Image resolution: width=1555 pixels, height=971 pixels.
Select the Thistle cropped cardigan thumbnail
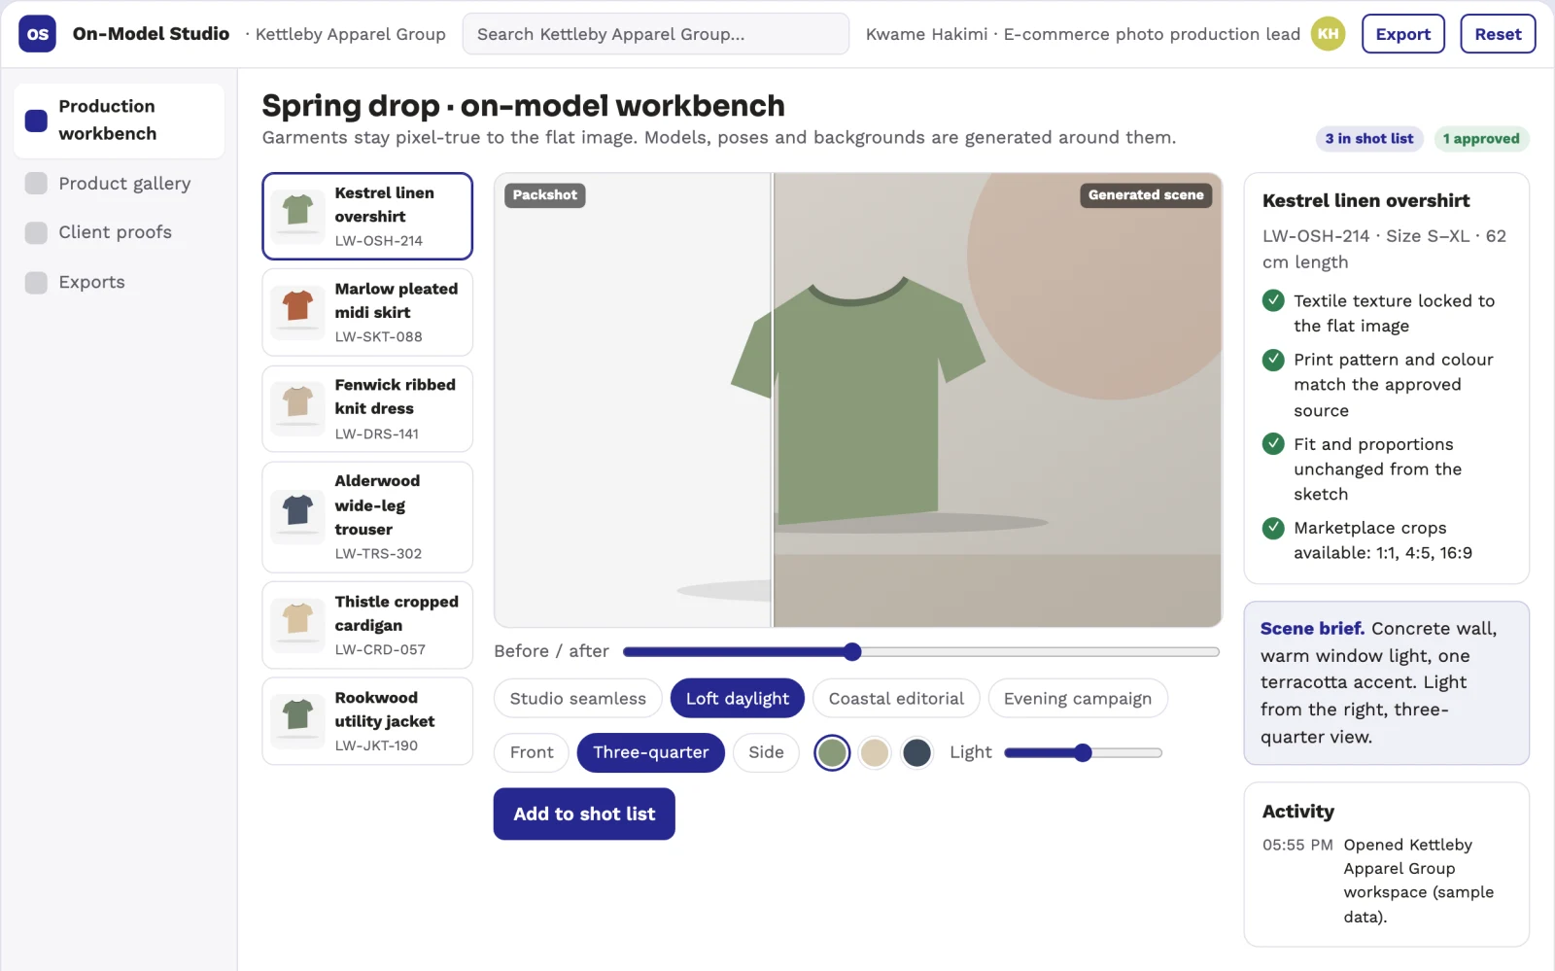297,625
